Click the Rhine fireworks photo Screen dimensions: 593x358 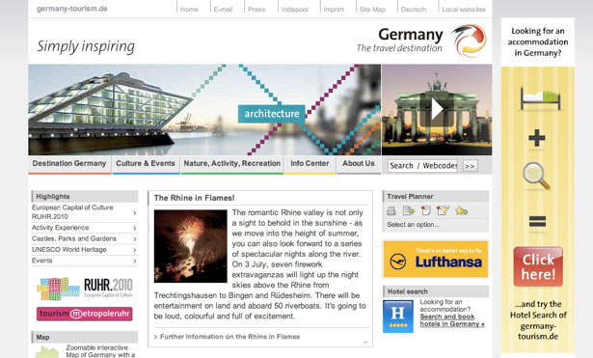coord(191,246)
